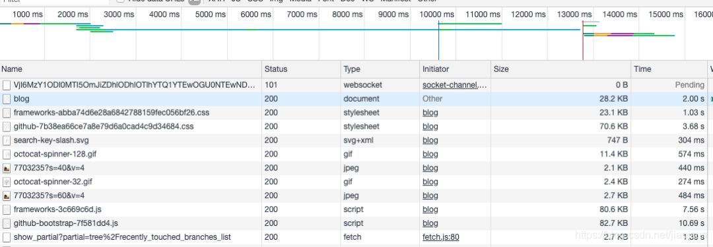713x247 pixels.
Task: Select the websocket request starting with VjI6MzY1ODI0
Action: click(135, 85)
